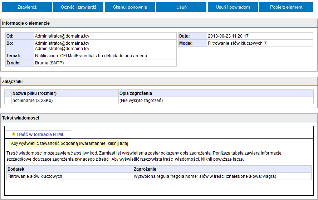The image size is (318, 200).
Task: Click Zagrożenie column header
Action: coord(222,169)
